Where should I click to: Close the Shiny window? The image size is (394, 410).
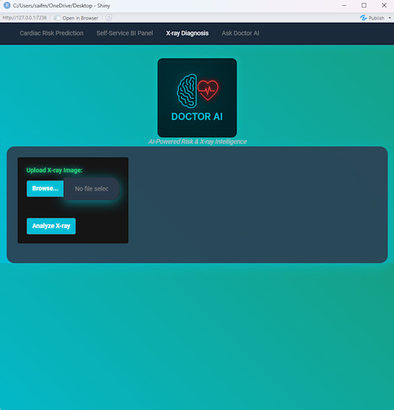coord(384,5)
